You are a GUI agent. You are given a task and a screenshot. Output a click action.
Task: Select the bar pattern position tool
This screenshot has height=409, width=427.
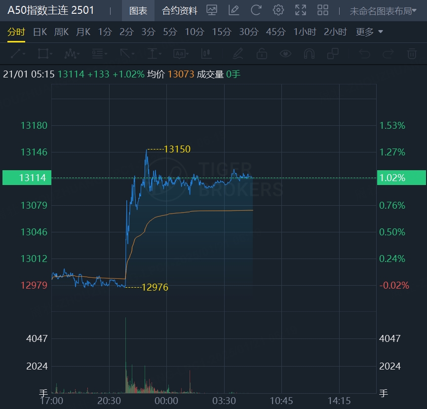coord(206,54)
